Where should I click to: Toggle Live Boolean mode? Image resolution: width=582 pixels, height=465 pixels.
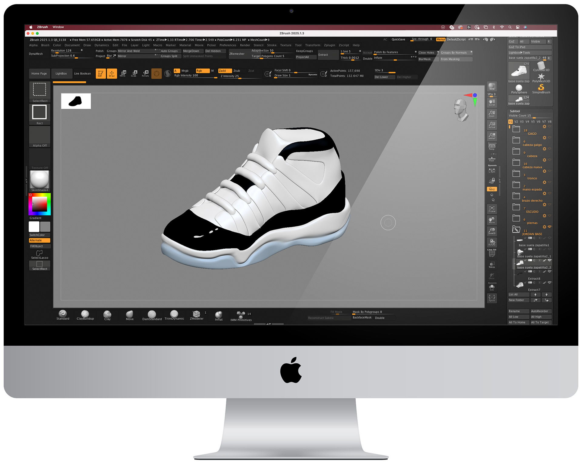82,73
